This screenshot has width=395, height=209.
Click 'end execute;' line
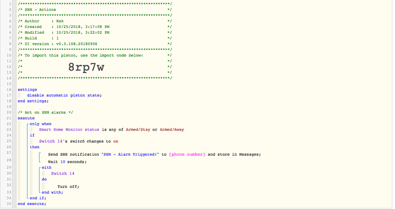32,204
